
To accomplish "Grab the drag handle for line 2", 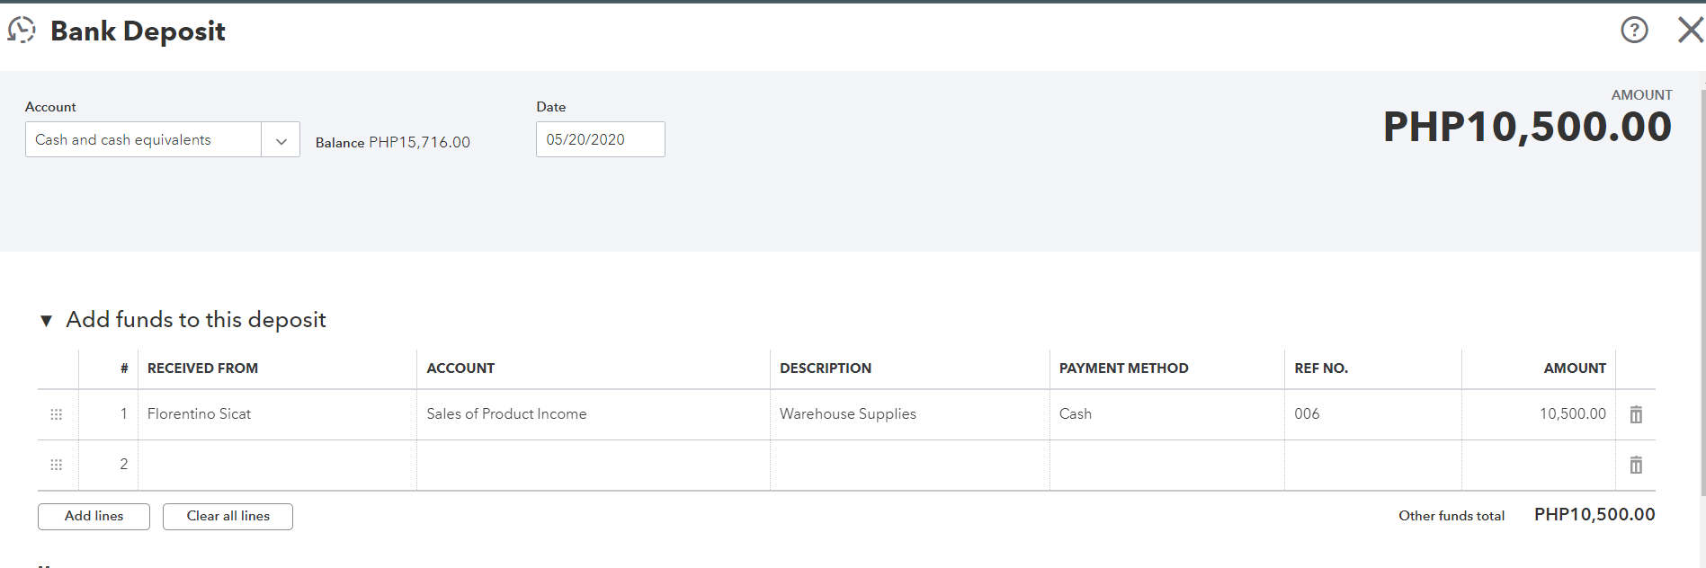I will [57, 465].
